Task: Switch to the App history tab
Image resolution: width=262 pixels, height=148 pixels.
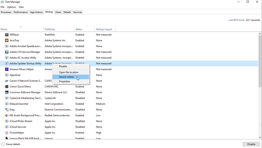Action: point(36,12)
